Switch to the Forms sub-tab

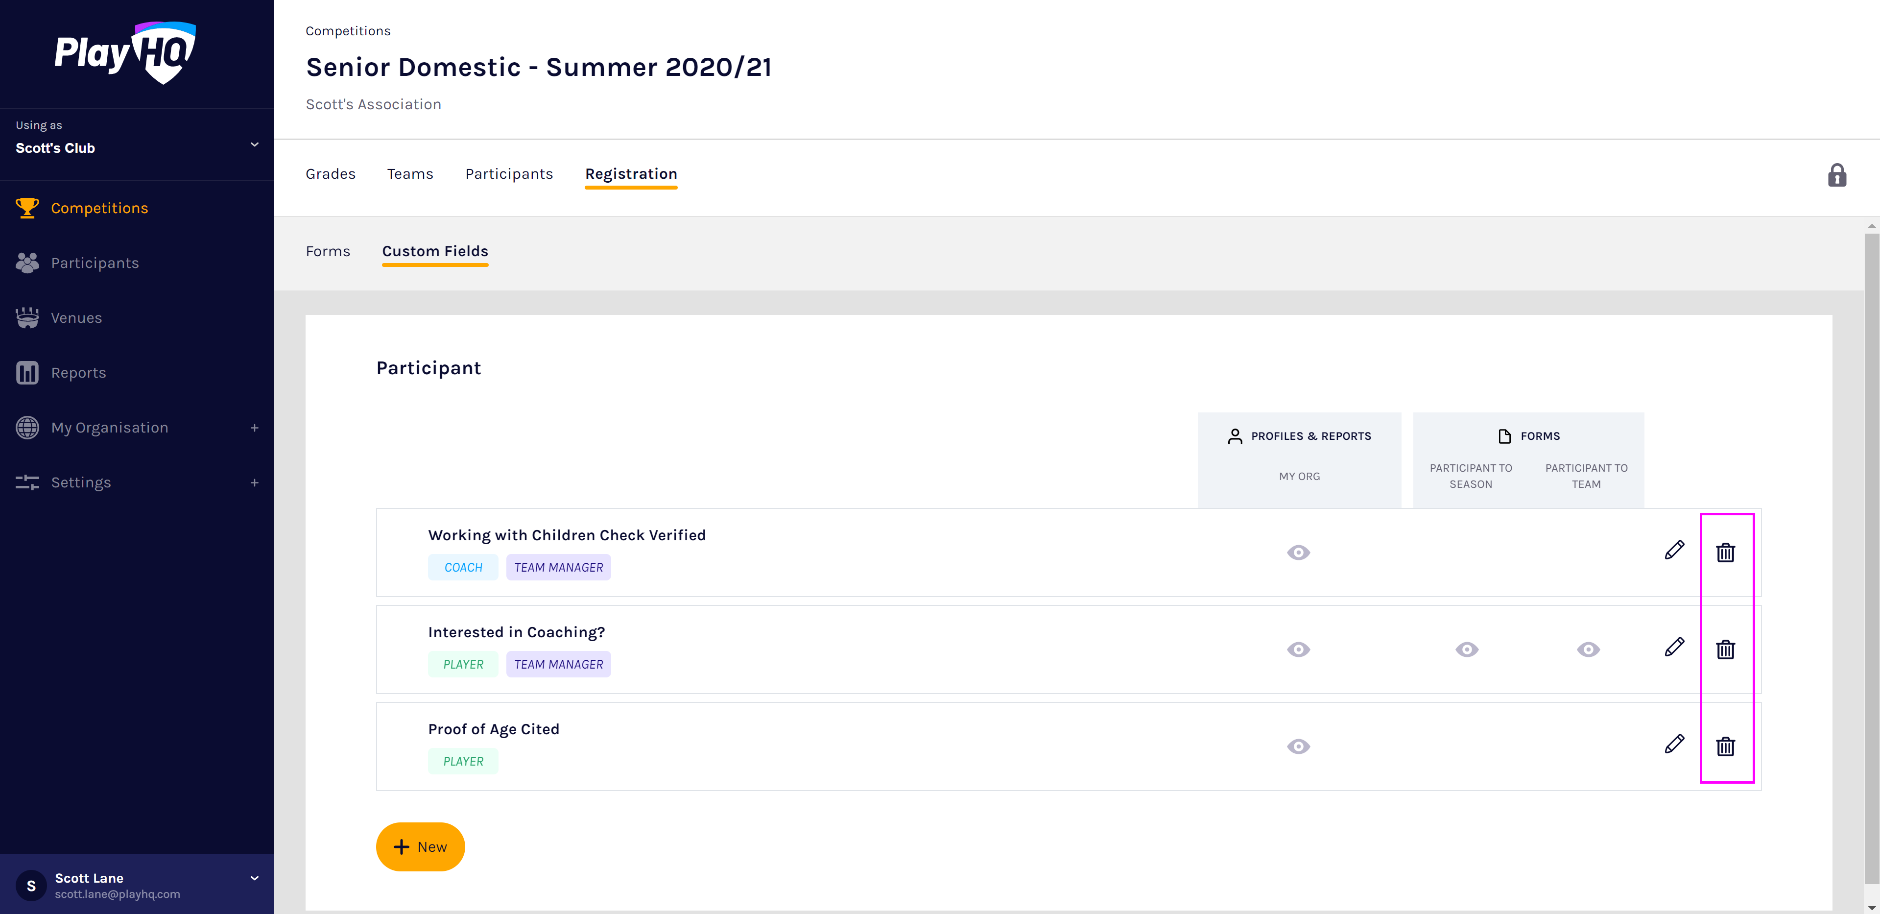328,251
